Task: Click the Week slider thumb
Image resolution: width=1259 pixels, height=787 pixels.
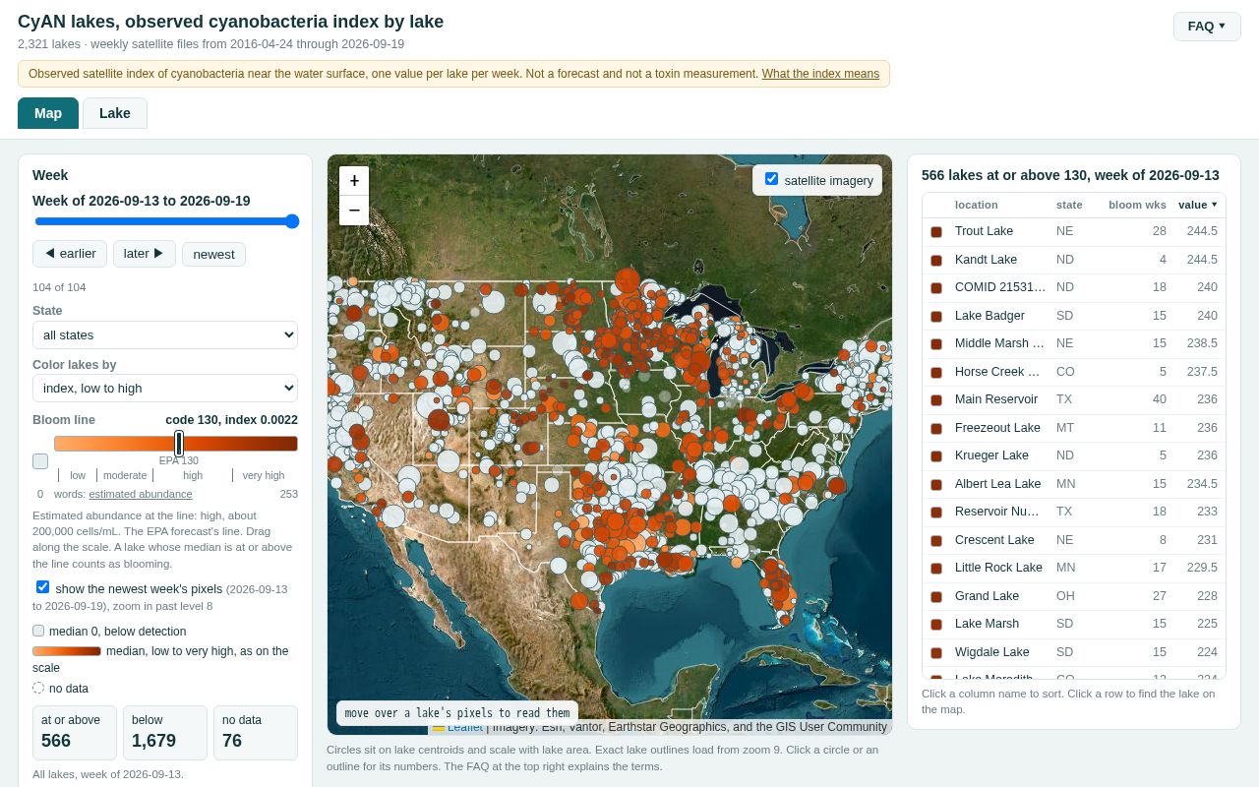Action: click(292, 221)
